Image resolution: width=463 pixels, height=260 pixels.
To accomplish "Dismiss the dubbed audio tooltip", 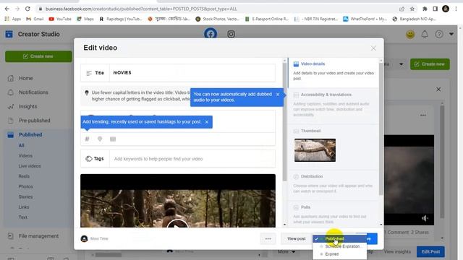I will [278, 95].
